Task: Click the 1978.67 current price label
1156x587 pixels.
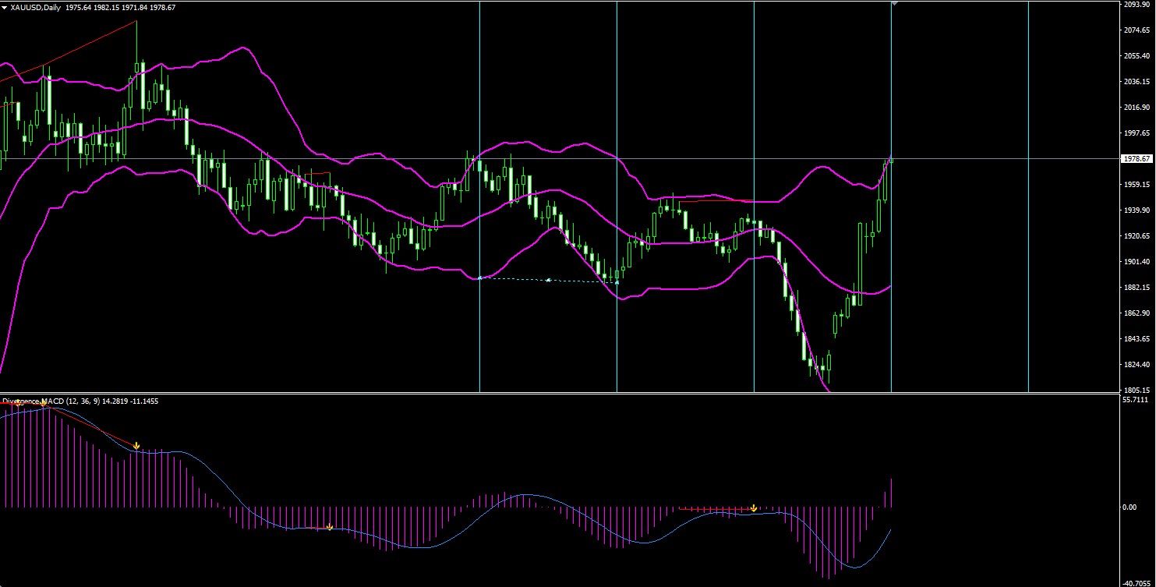Action: [x=1136, y=159]
